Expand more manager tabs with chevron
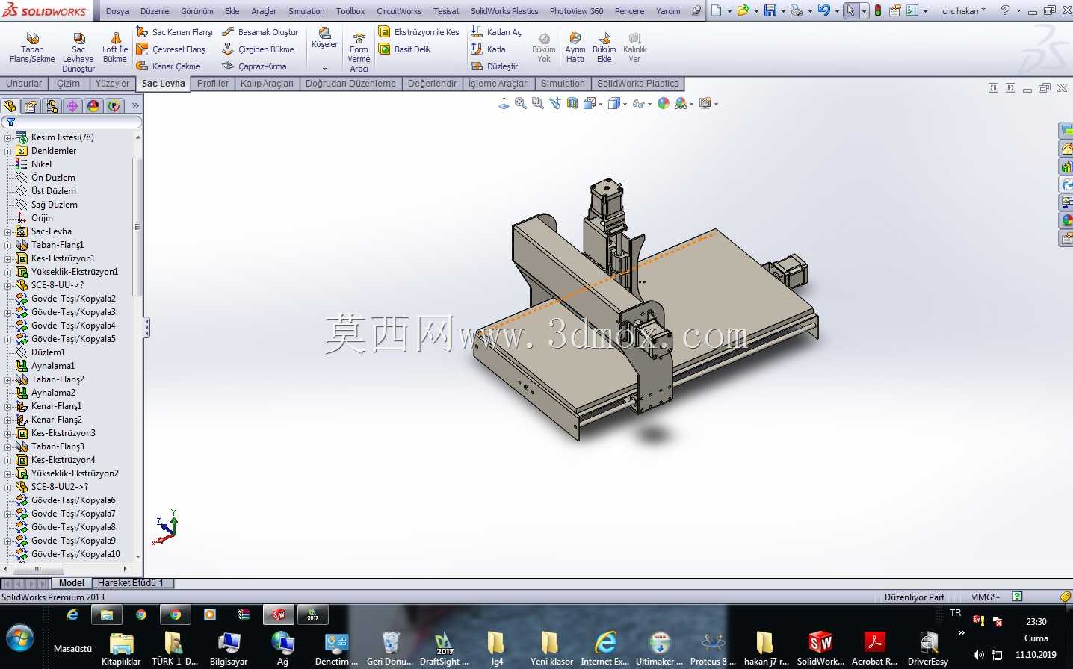This screenshot has height=669, width=1073. click(x=135, y=106)
